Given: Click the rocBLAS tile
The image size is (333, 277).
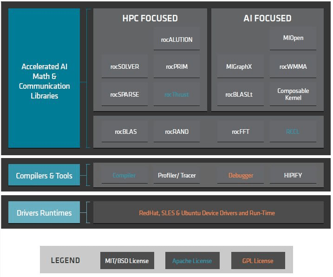Looking at the screenshot, I should pyautogui.click(x=124, y=132).
